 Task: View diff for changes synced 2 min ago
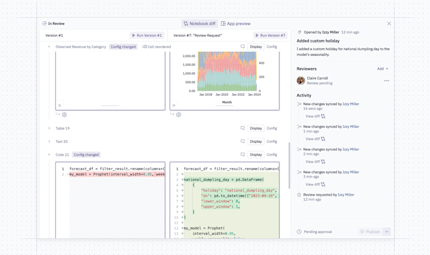pos(315,162)
